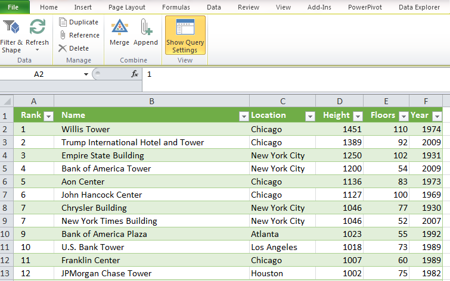
Task: Click the John Hancock Center cell
Action: click(x=151, y=195)
